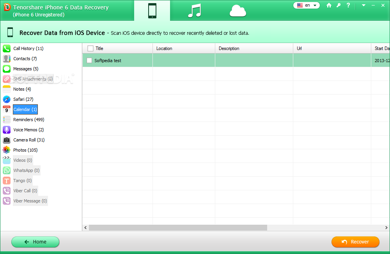Viewport: 390px width, 254px height.
Task: Select the Viber Call icon
Action: click(x=7, y=191)
